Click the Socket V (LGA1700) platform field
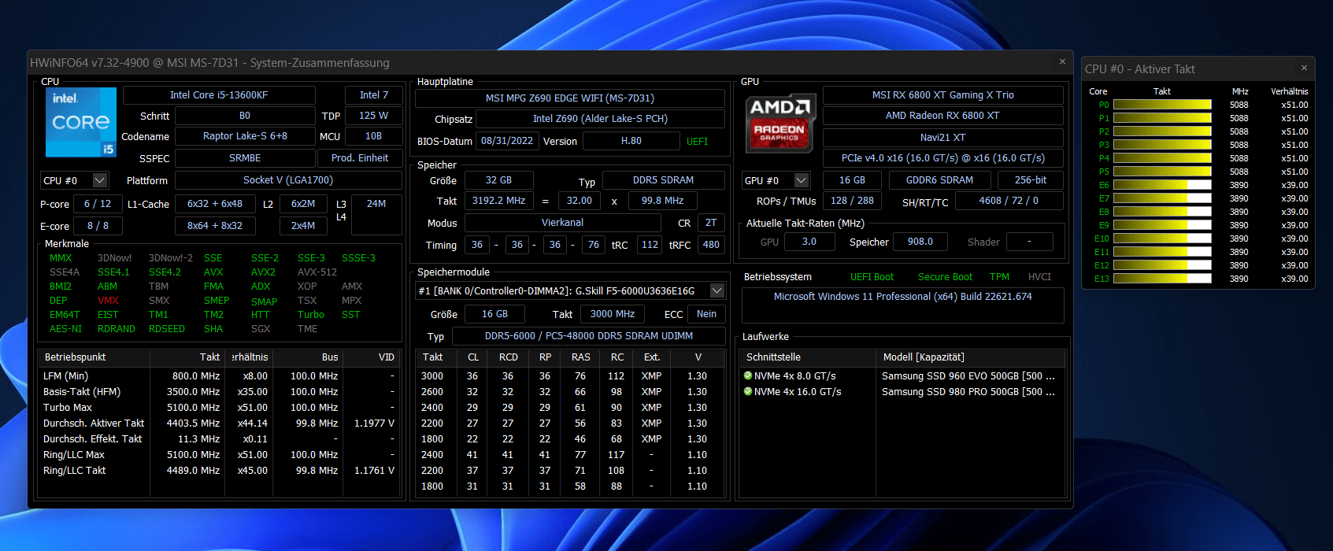The width and height of the screenshot is (1333, 551). (x=288, y=180)
